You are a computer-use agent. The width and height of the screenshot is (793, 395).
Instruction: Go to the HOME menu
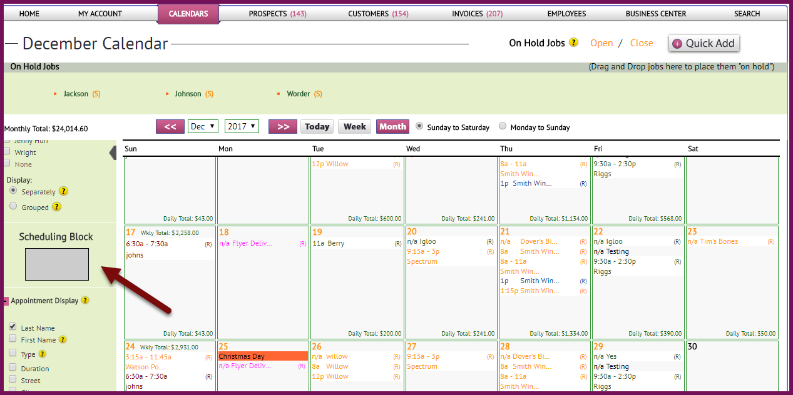[x=29, y=13]
